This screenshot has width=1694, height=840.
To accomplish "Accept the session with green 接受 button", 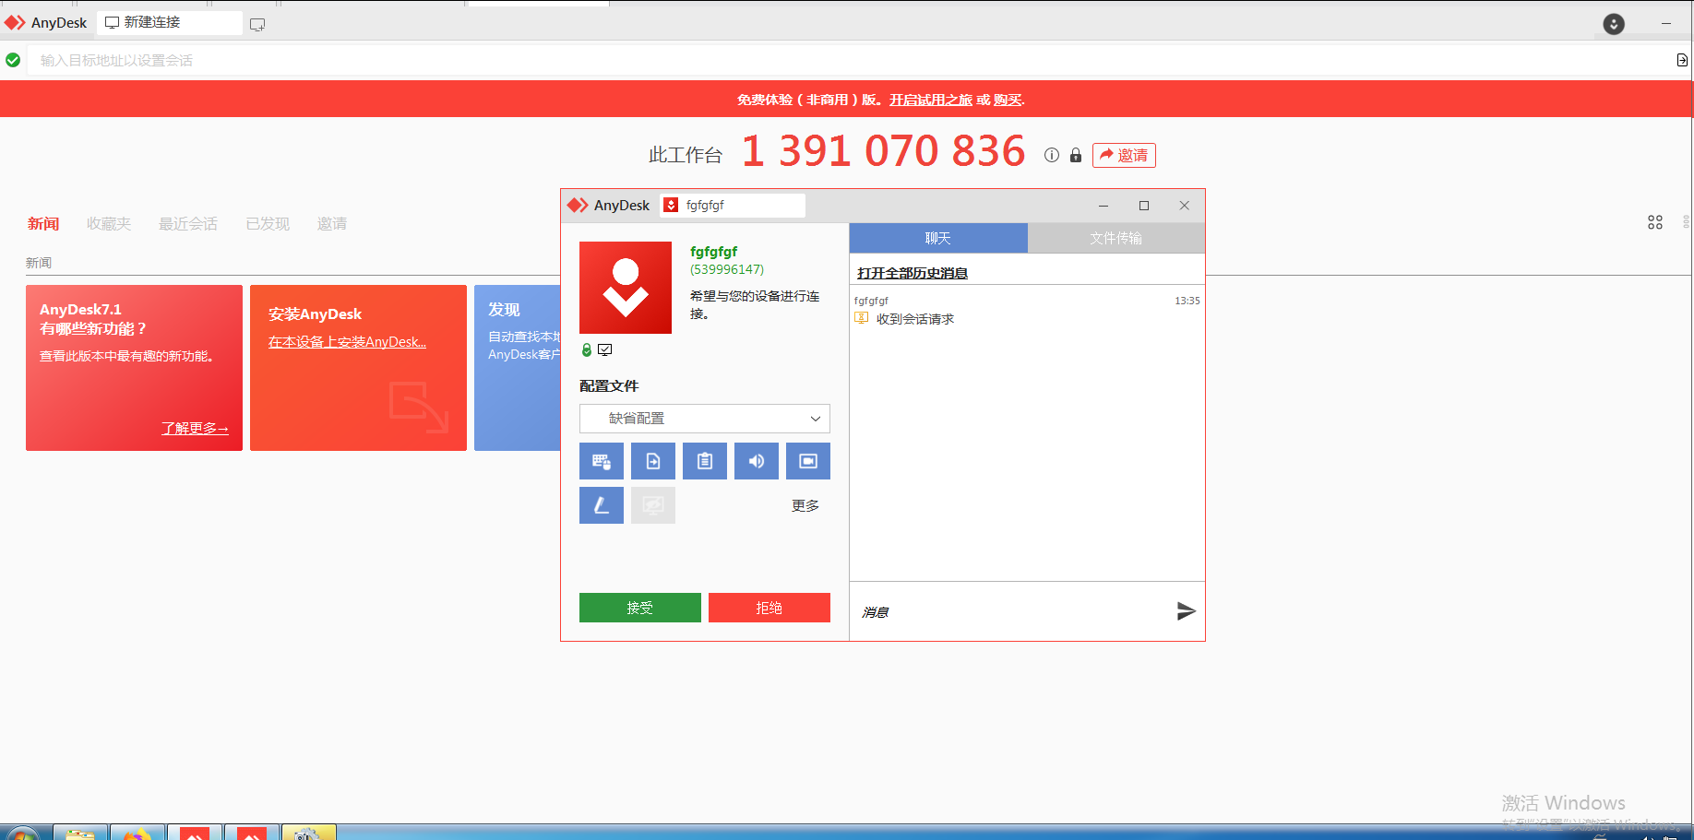I will click(x=639, y=608).
